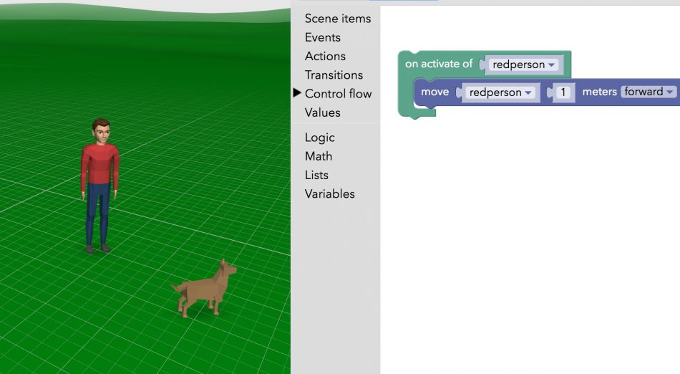The width and height of the screenshot is (680, 374).
Task: Open the Logic block category
Action: [319, 137]
